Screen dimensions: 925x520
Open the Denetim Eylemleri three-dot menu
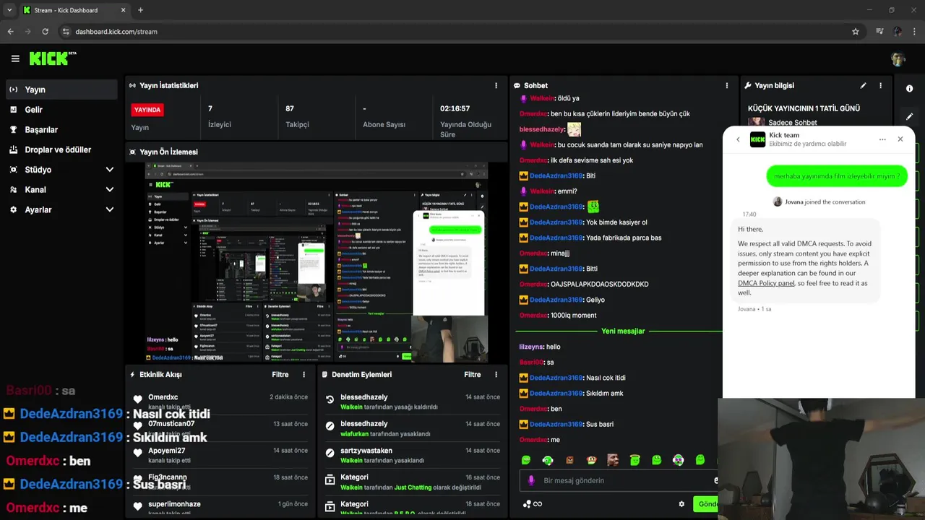pos(496,375)
